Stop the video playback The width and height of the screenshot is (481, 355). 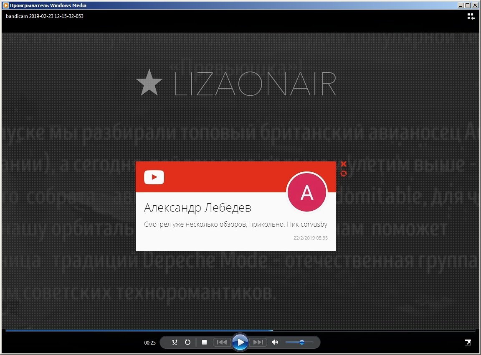pyautogui.click(x=204, y=342)
